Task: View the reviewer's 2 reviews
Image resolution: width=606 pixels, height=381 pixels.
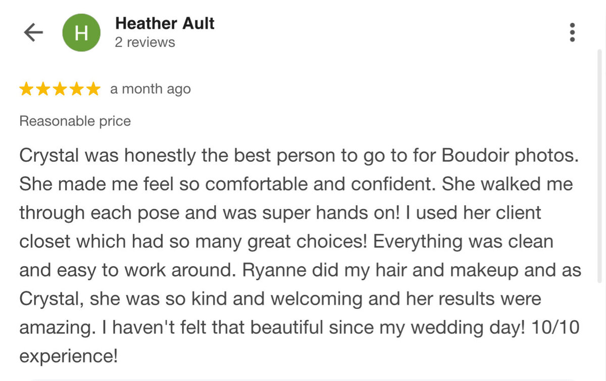Action: click(145, 42)
